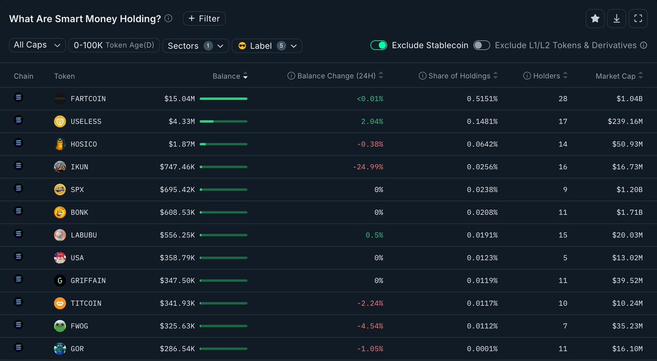Image resolution: width=657 pixels, height=361 pixels.
Task: Click FARTCOIN balance bar
Action: coord(223,99)
